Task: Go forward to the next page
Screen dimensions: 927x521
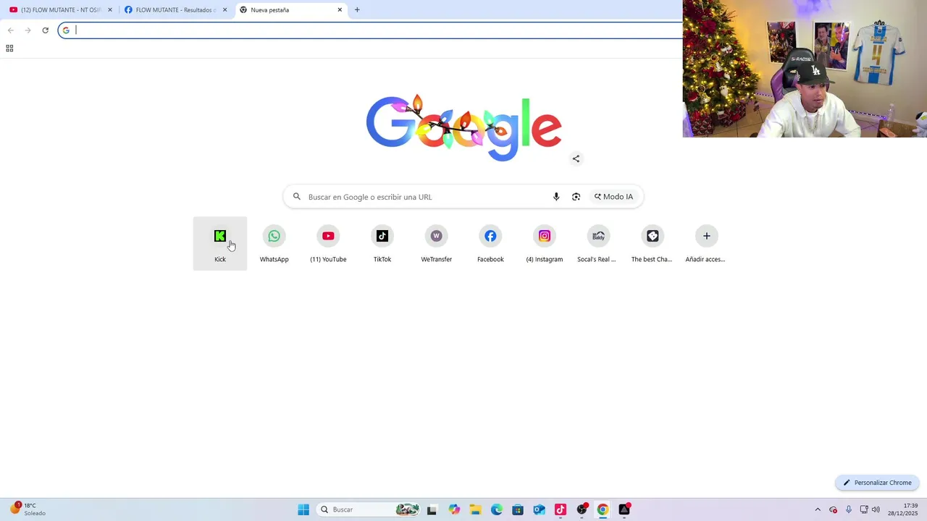Action: click(x=28, y=30)
